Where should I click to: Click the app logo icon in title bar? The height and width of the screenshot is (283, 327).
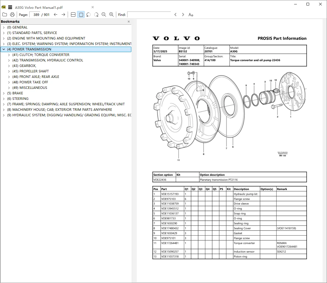(x=4, y=7)
